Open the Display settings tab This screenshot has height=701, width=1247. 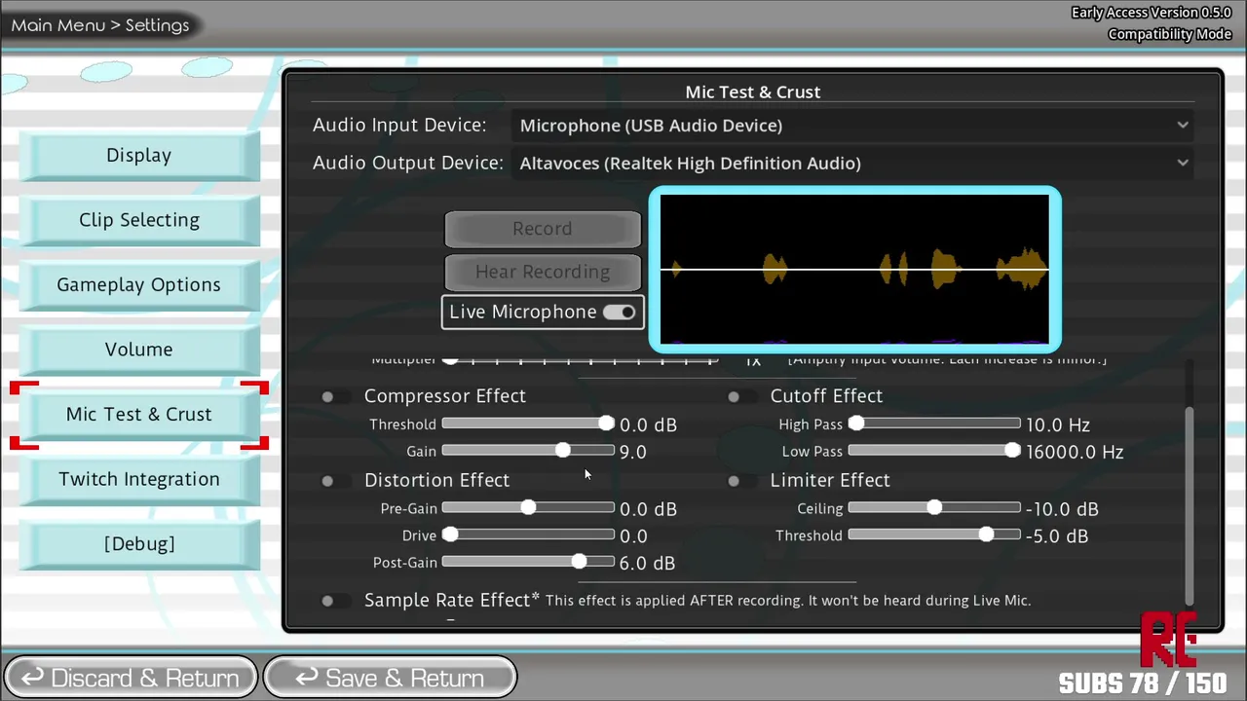pos(139,156)
